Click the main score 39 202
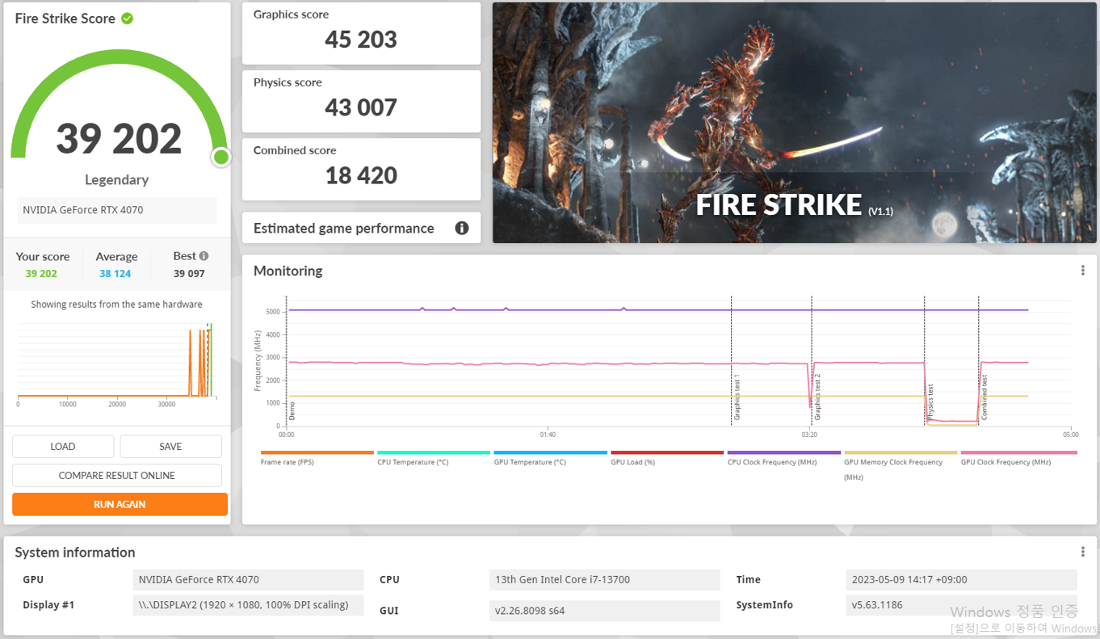Viewport: 1100px width, 639px height. click(119, 139)
